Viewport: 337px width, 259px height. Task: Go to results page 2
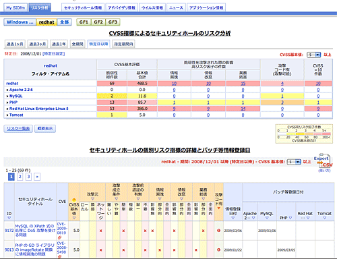pos(20,177)
